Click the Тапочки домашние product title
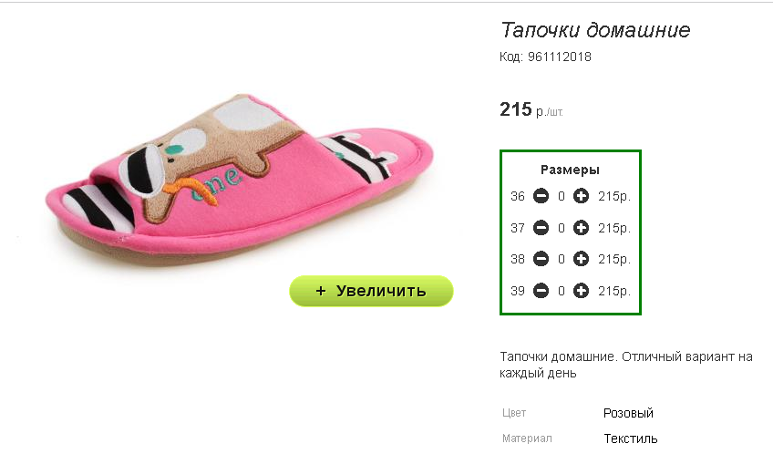This screenshot has height=454, width=773. tap(595, 30)
